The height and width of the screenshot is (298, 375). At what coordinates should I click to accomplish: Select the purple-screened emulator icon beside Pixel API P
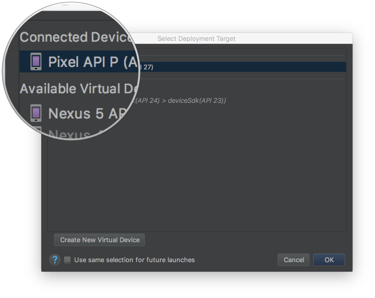(x=36, y=62)
